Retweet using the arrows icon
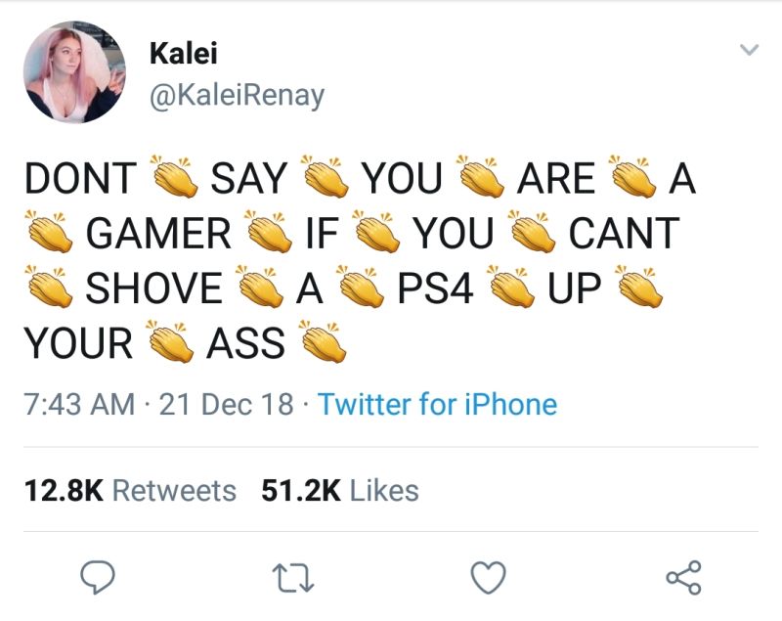The image size is (782, 621). [x=293, y=578]
